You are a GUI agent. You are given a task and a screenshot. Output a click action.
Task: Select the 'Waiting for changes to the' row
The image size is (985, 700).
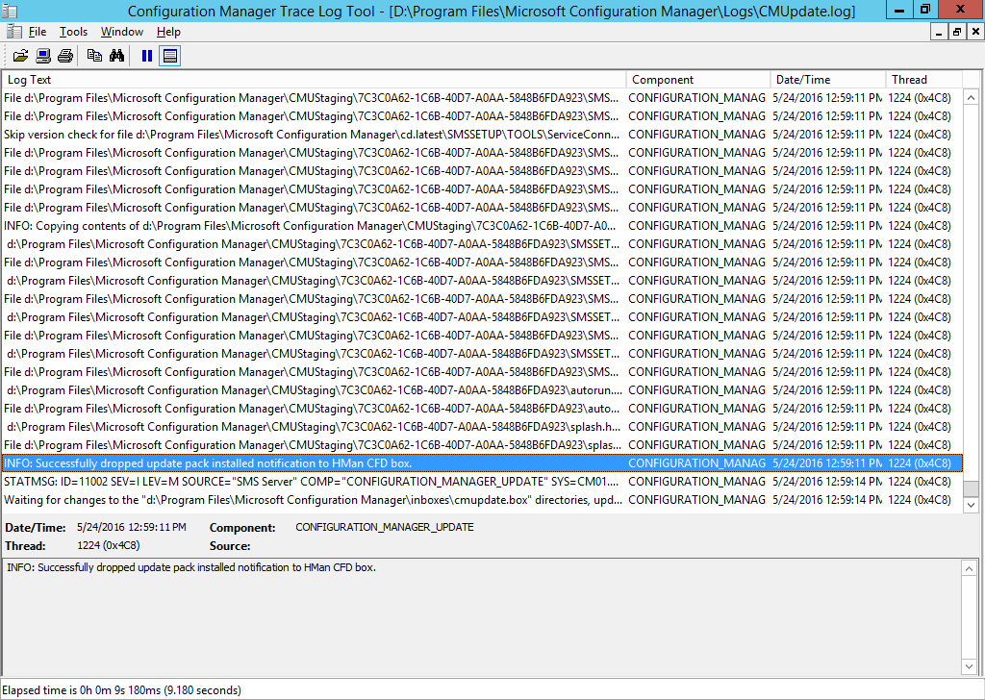click(482, 500)
